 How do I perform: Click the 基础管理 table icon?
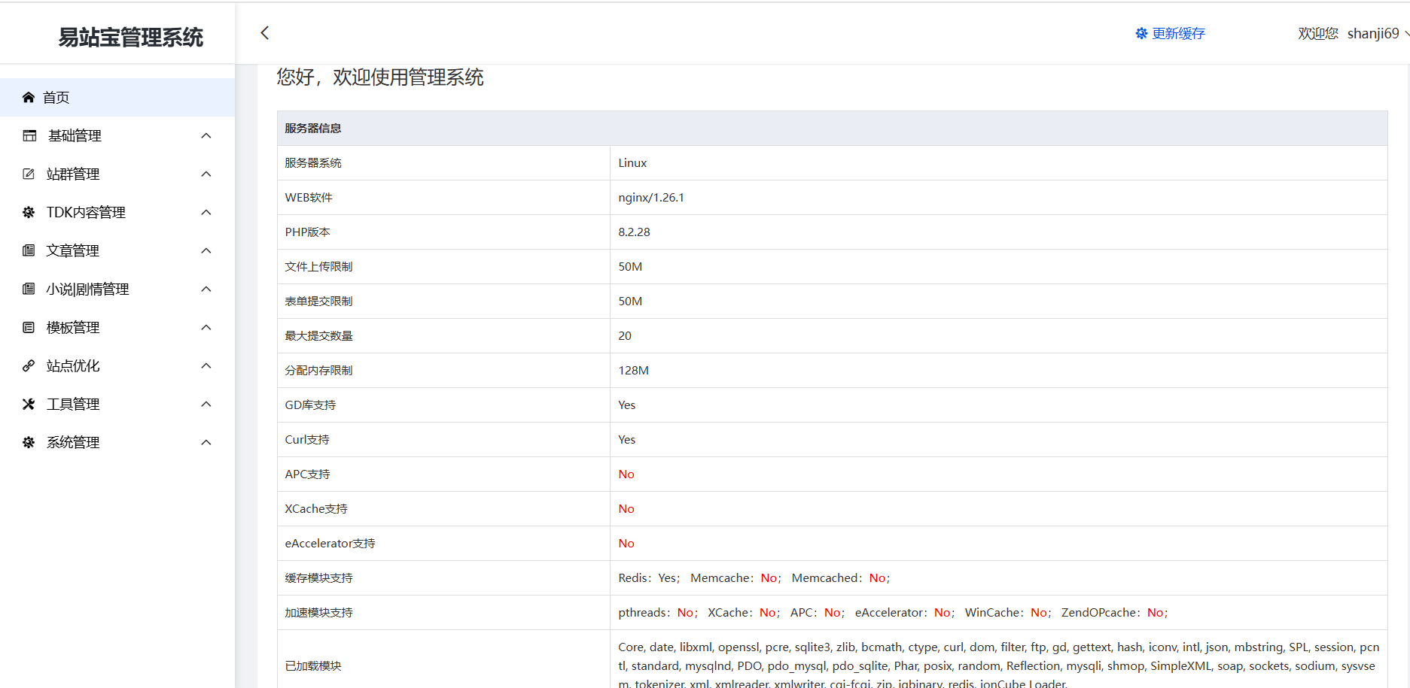[x=29, y=135]
